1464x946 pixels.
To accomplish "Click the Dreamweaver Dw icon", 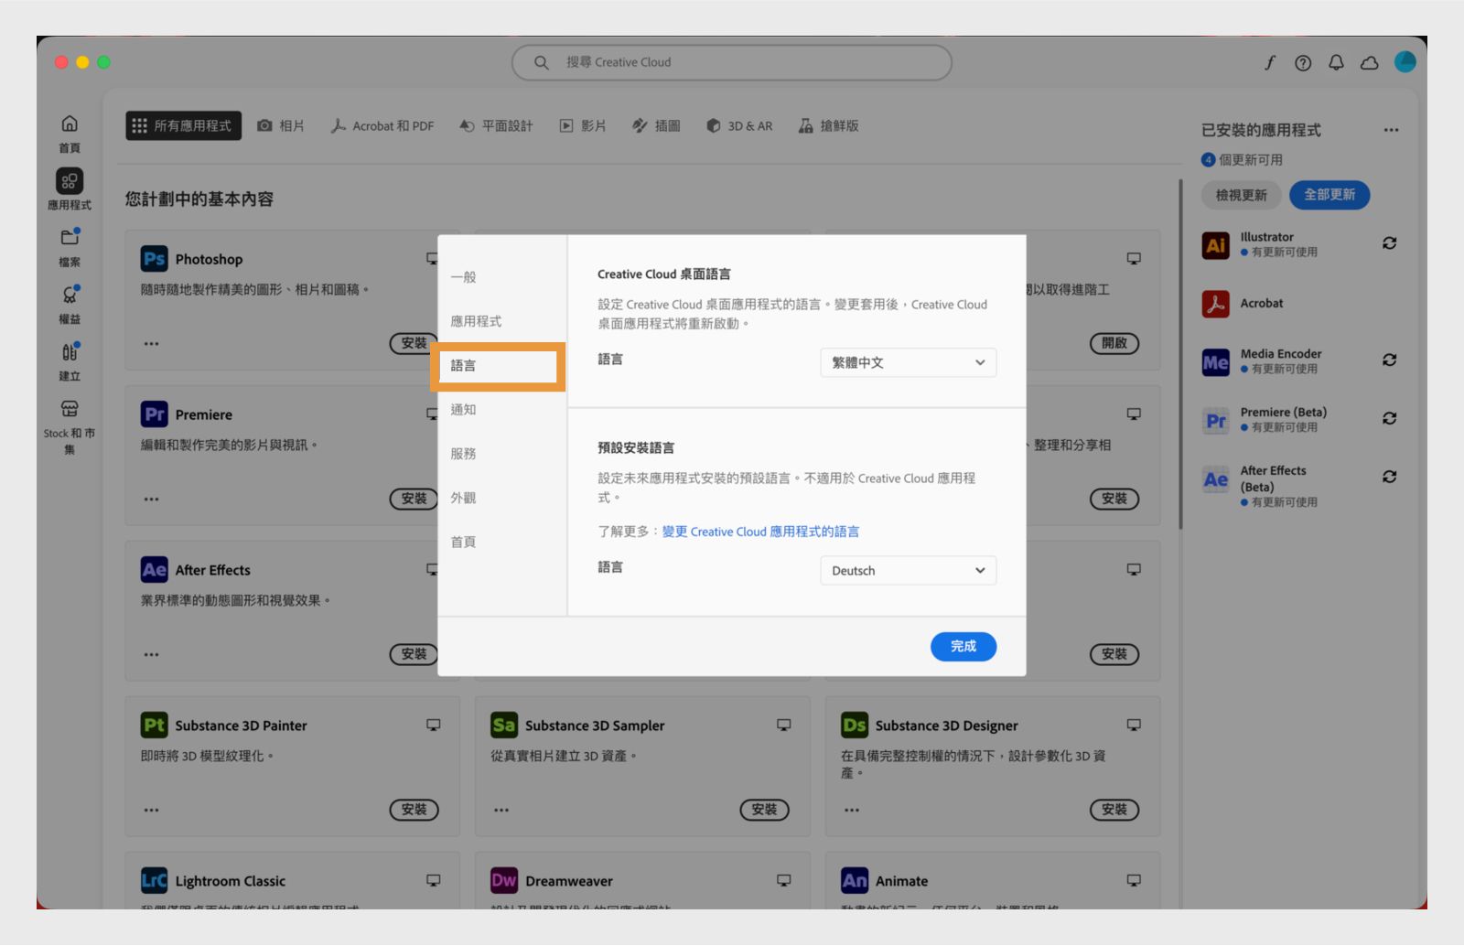I will [504, 881].
